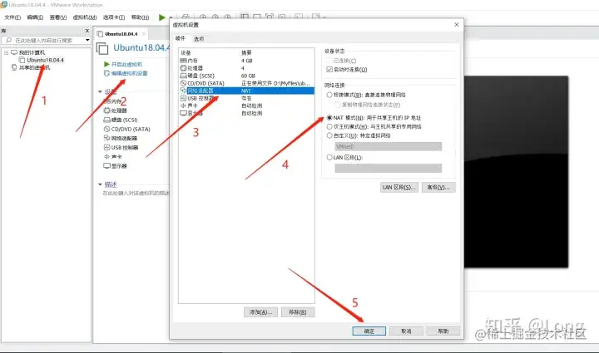Click the 摘要 column header
The height and width of the screenshot is (353, 599).
point(246,52)
